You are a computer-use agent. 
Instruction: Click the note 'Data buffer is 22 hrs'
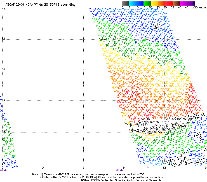click(57, 177)
